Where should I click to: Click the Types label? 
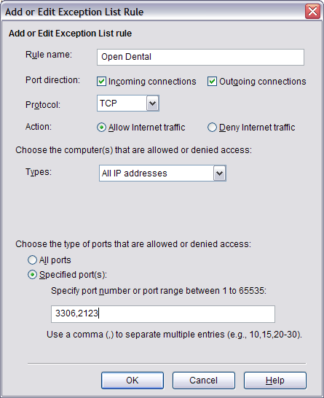click(39, 172)
